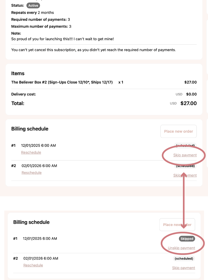Click the Unskip payment link
The height and width of the screenshot is (280, 208).
pyautogui.click(x=181, y=248)
